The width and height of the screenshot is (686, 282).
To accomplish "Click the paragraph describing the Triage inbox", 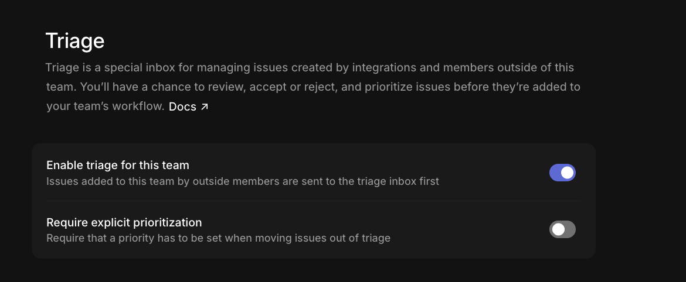I will (x=313, y=87).
